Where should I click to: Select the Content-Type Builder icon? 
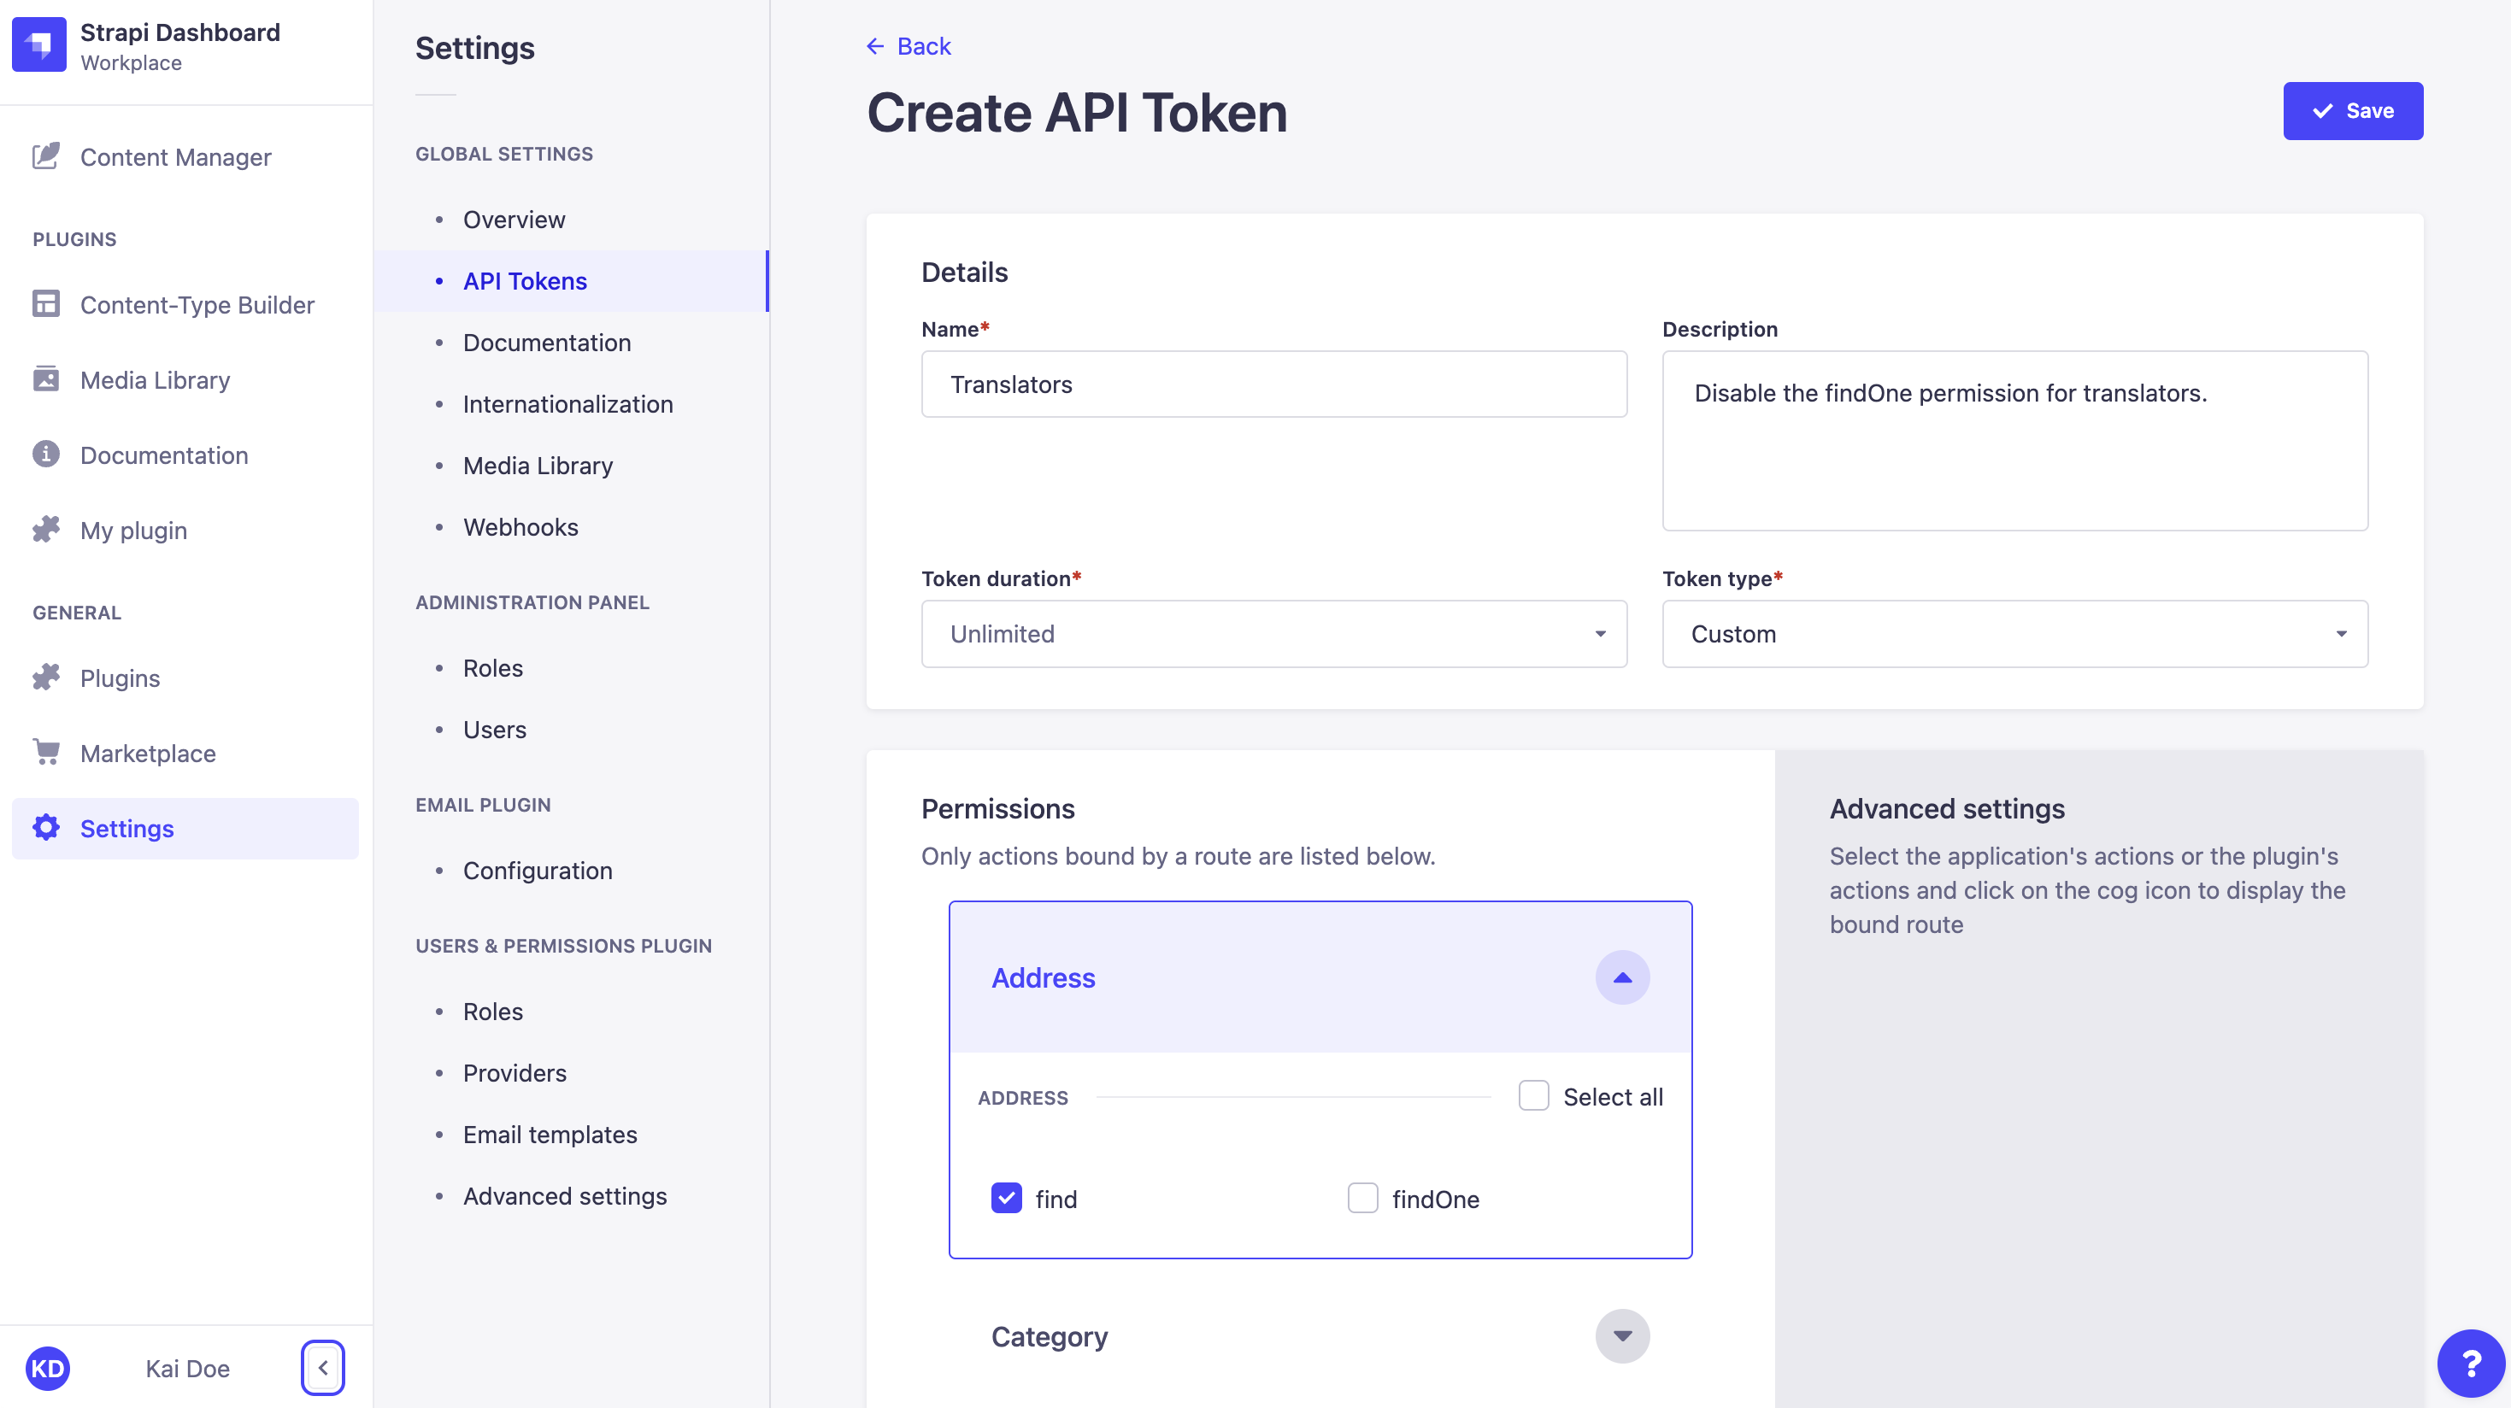[46, 304]
